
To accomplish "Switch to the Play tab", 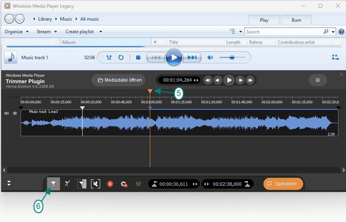I will 264,20.
